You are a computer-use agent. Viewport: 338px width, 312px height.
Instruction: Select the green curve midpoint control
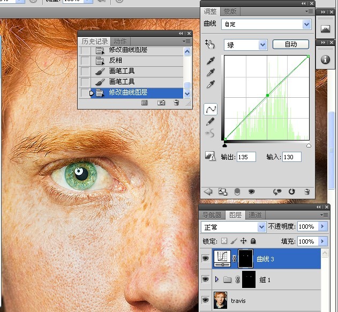pos(267,95)
